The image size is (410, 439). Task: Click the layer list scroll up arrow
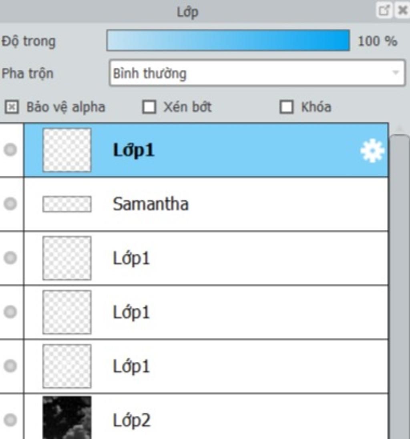coord(400,128)
